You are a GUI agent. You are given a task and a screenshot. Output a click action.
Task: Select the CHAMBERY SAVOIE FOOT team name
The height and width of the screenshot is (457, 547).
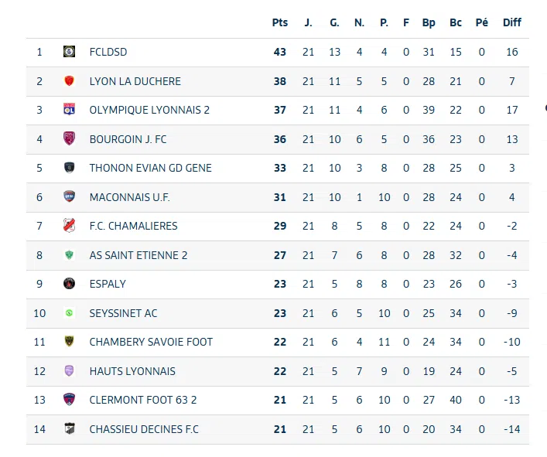(151, 342)
